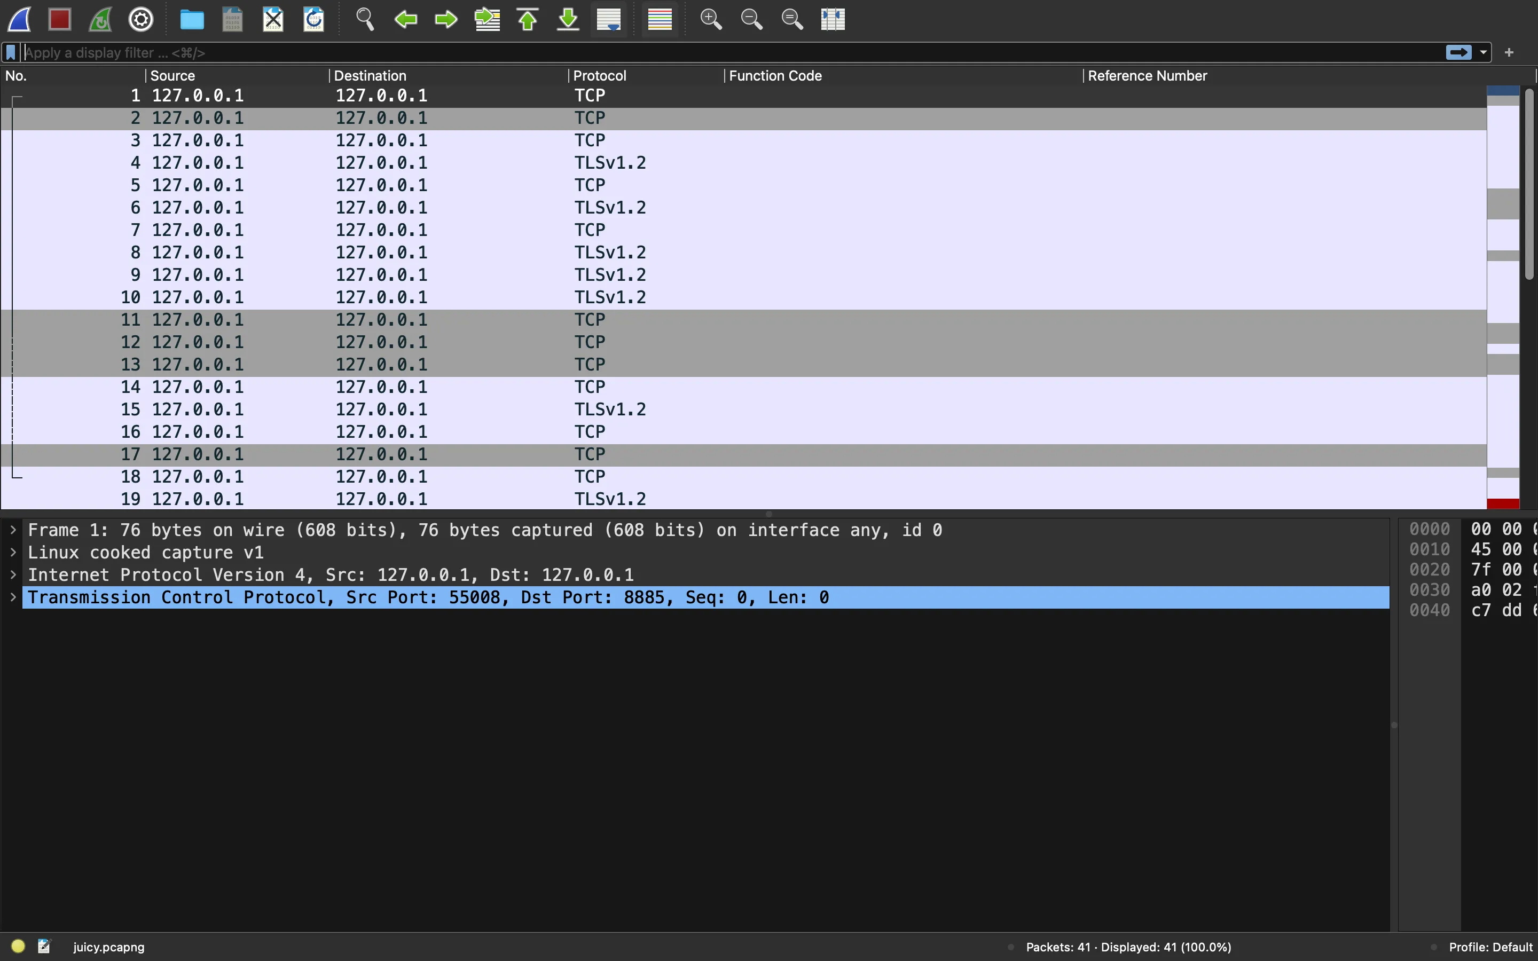Select packet 8 TLSv1.2 row

pyautogui.click(x=743, y=253)
